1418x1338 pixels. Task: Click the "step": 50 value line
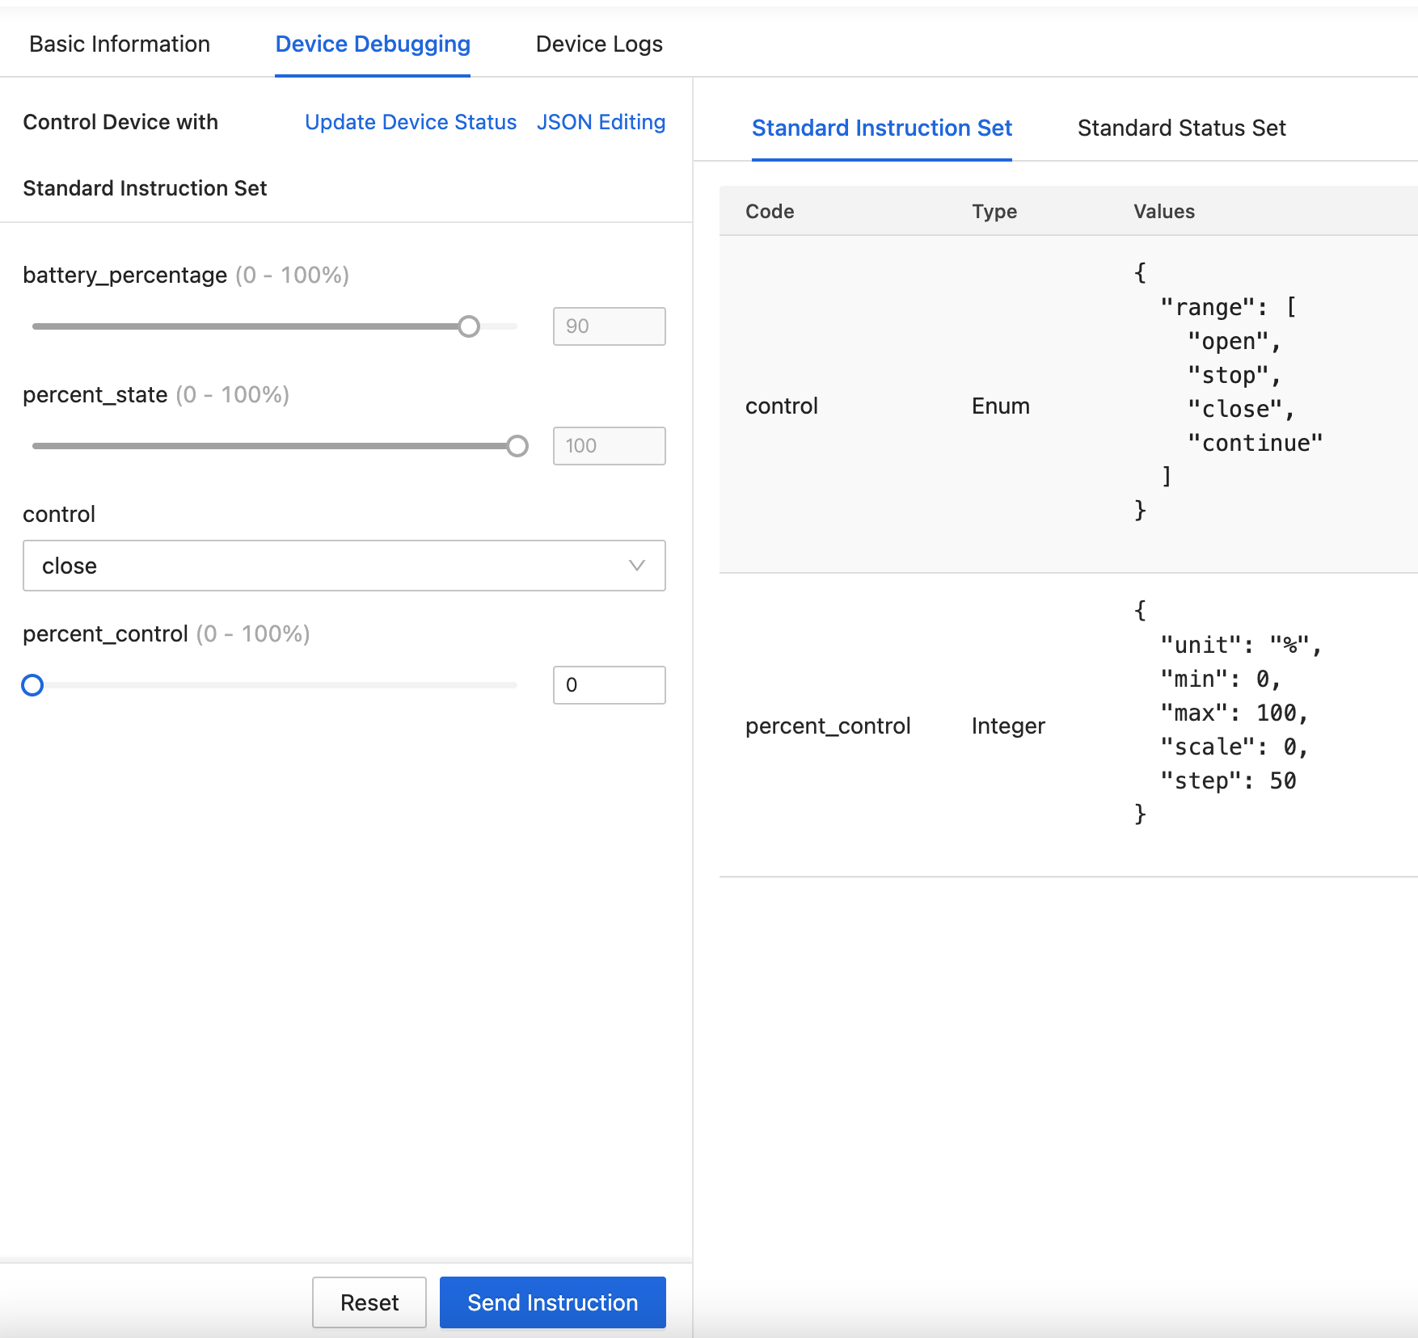(x=1228, y=780)
